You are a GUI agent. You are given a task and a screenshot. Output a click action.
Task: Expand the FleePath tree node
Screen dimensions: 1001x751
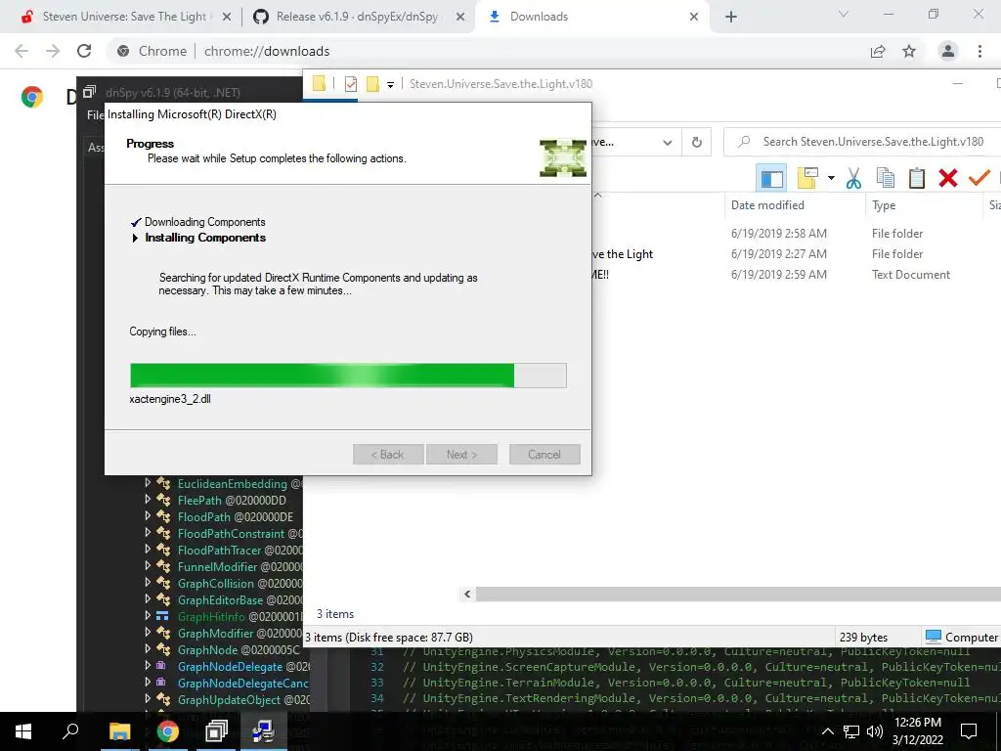[148, 500]
